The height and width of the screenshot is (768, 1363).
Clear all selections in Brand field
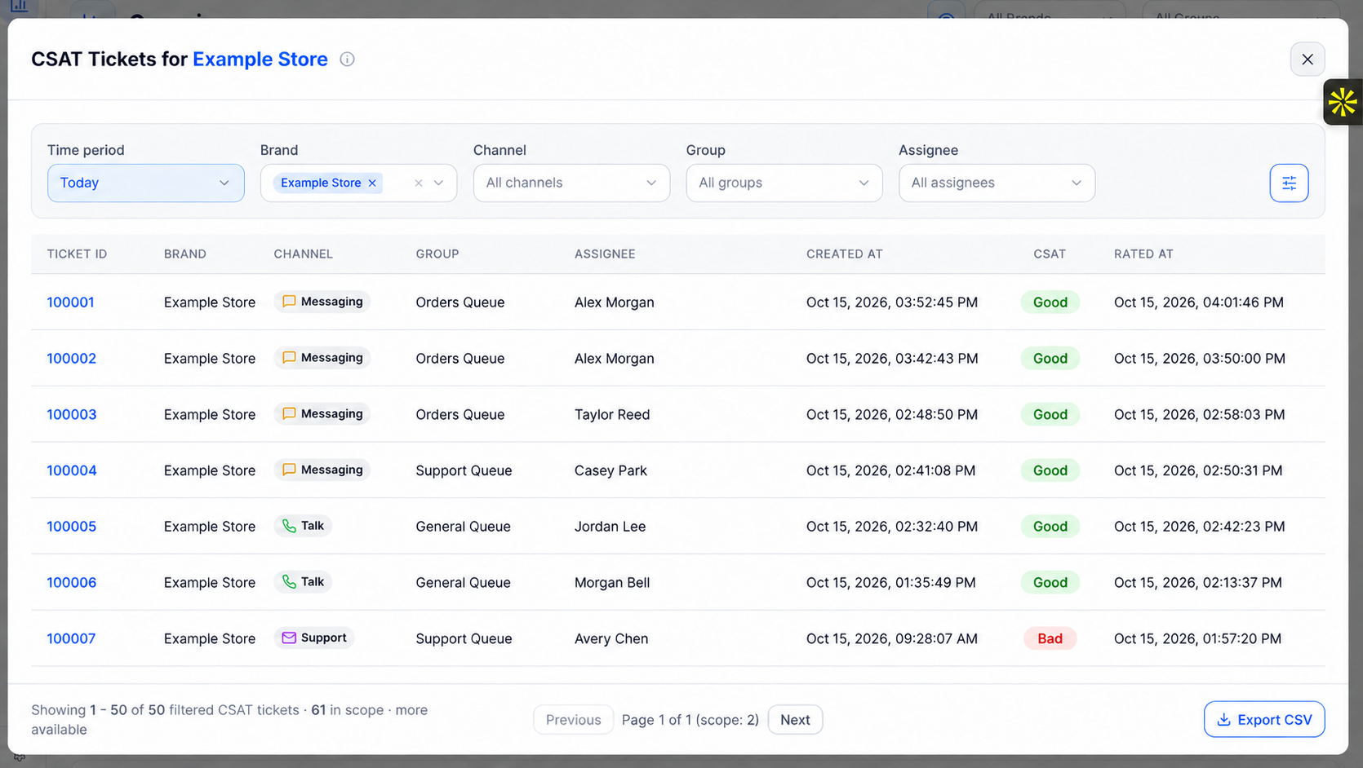tap(419, 183)
